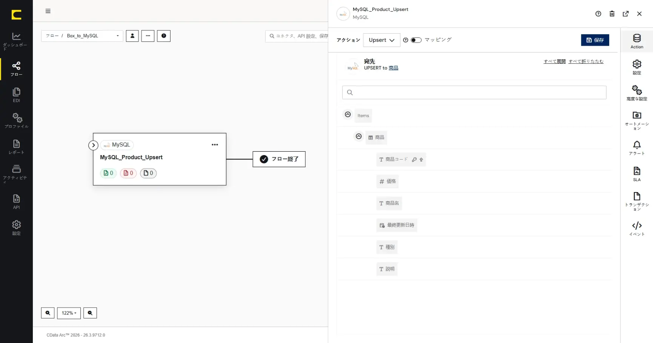This screenshot has width=653, height=343.
Task: Collapse the Items node
Action: tap(348, 114)
